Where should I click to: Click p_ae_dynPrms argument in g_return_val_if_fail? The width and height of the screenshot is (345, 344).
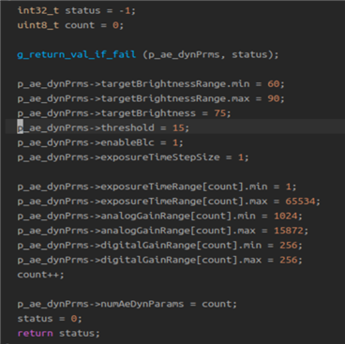184,54
